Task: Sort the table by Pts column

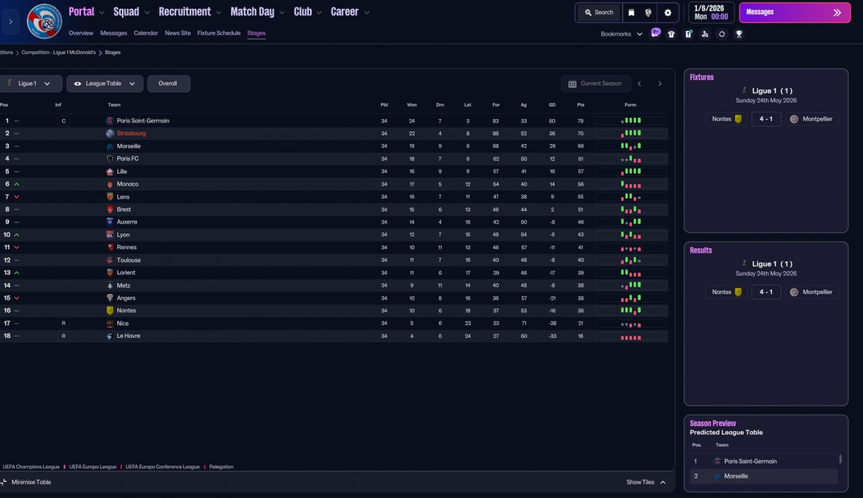Action: tap(581, 105)
